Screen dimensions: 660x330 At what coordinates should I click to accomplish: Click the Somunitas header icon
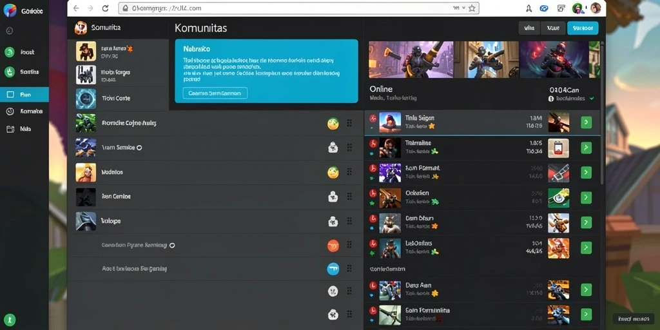pos(81,28)
